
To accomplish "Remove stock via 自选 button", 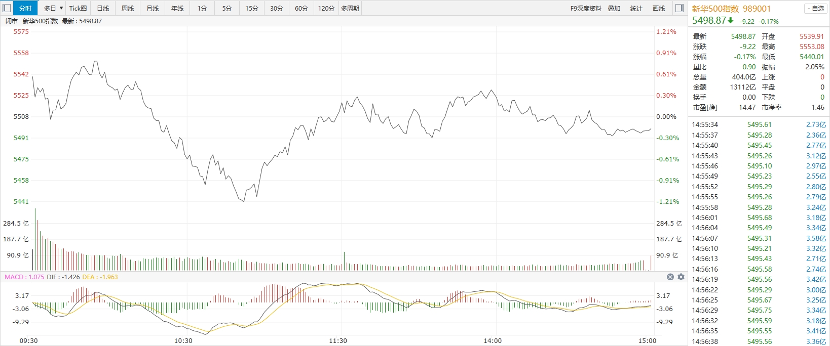I will 816,9.
